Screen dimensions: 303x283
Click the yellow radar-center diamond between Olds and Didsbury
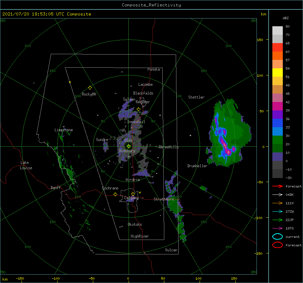tap(129, 146)
